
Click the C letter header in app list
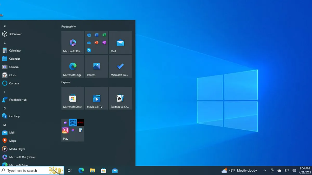[x=5, y=43]
